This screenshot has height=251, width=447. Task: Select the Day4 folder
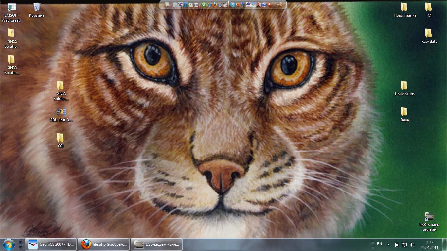coord(404,114)
